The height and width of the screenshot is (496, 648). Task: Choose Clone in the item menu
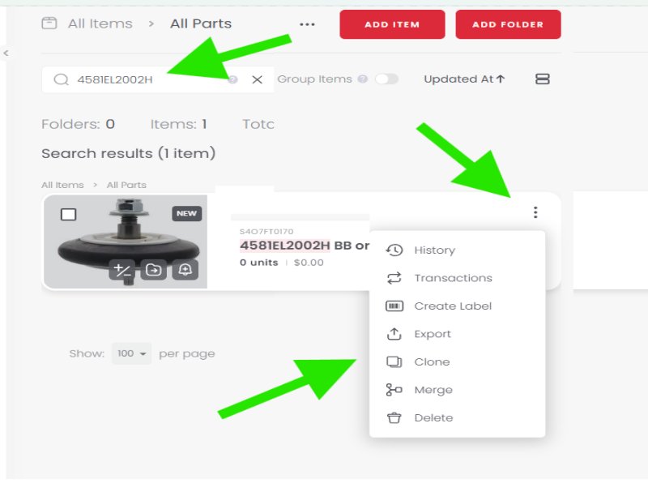[x=432, y=362]
